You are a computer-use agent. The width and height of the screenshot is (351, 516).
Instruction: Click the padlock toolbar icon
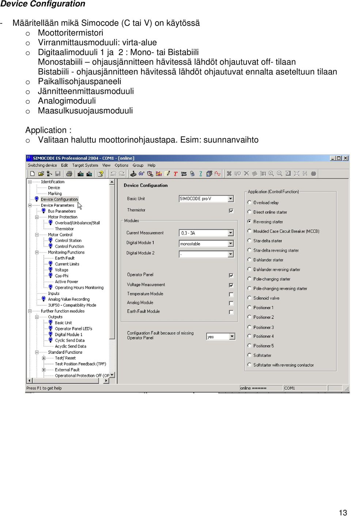point(192,174)
